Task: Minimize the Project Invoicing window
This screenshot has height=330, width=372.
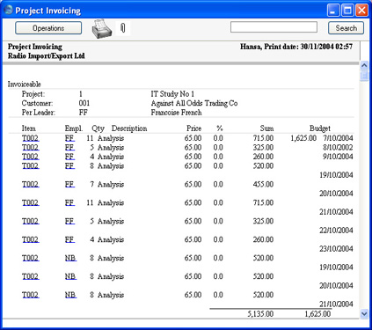Action: point(333,11)
